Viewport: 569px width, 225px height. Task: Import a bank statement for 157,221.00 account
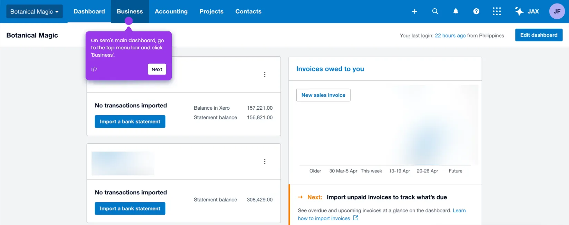pos(130,121)
